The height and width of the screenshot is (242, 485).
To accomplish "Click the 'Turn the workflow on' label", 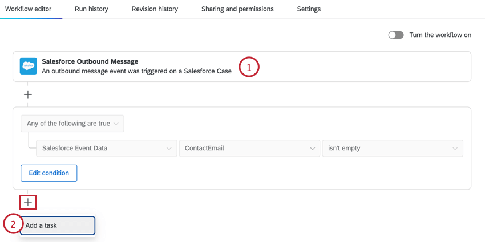I will [x=440, y=35].
